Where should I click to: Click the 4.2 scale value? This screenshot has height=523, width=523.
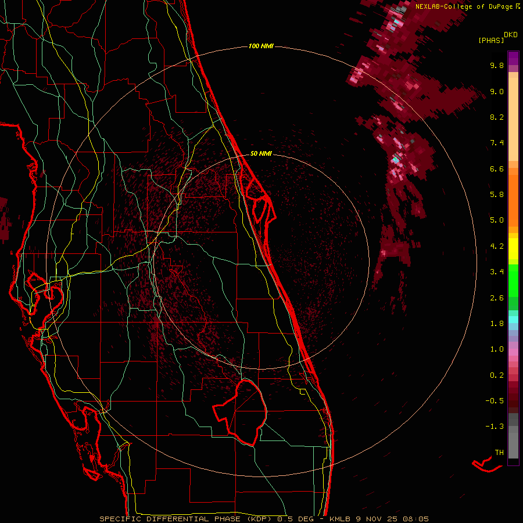[x=497, y=246]
